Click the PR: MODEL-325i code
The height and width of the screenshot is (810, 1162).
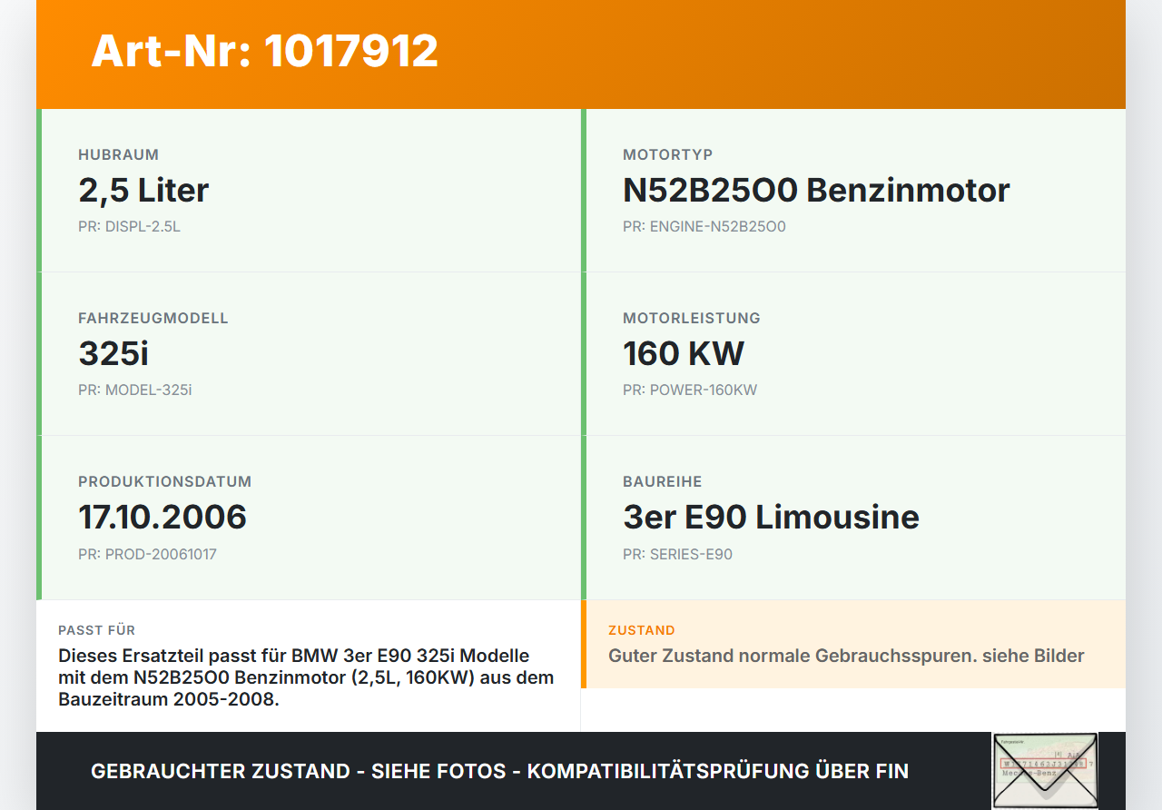(x=135, y=390)
